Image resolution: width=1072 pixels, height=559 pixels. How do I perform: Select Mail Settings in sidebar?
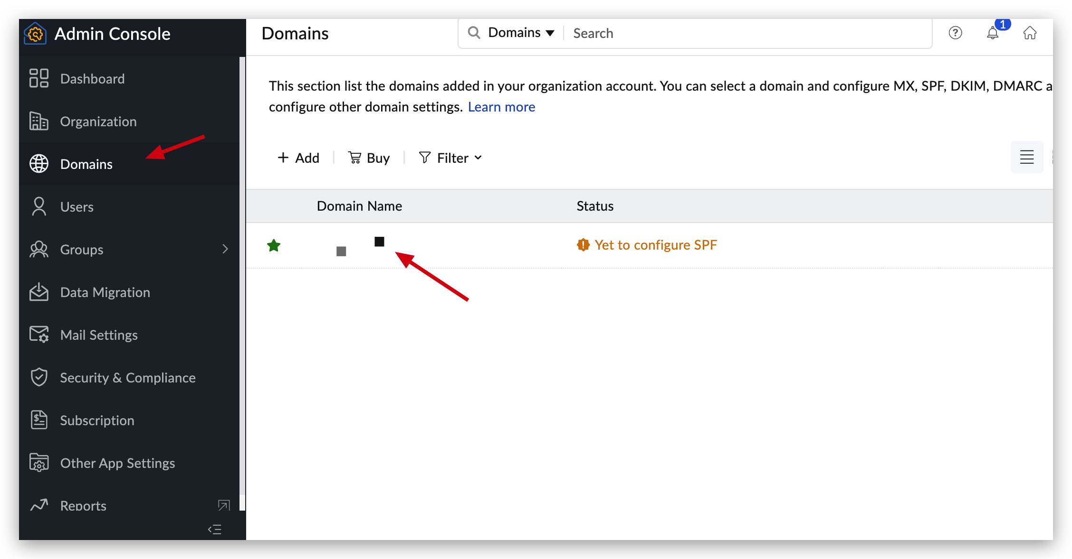pyautogui.click(x=99, y=335)
